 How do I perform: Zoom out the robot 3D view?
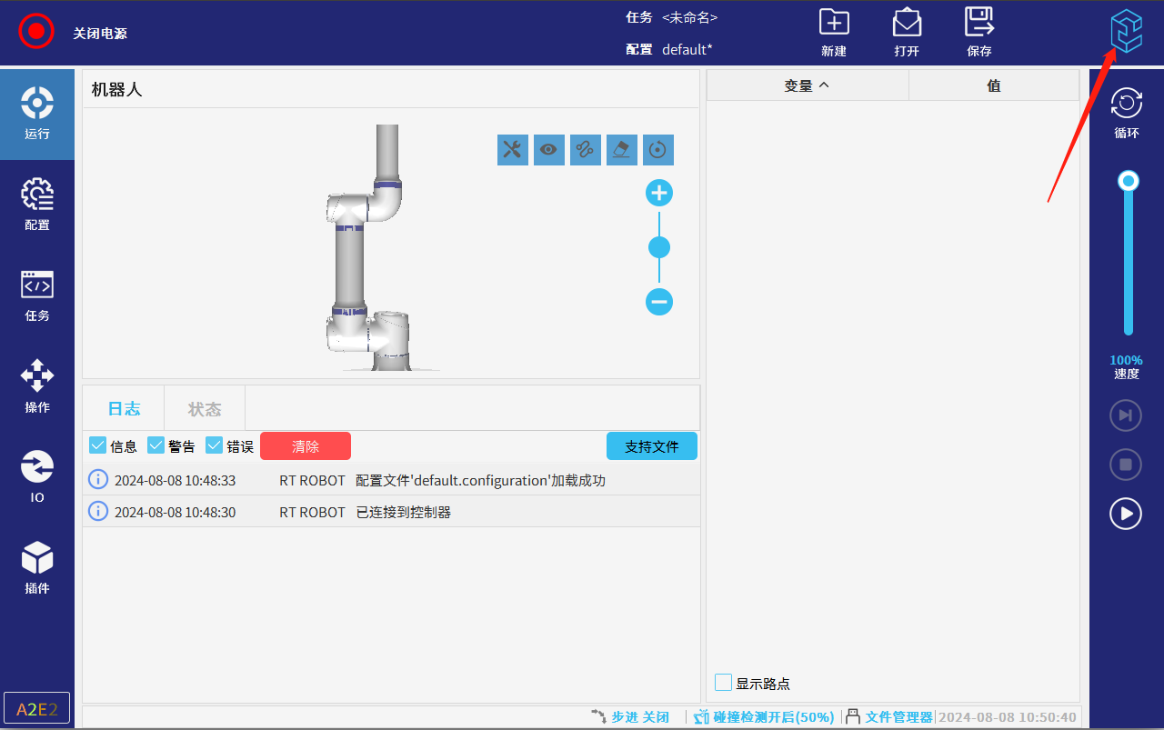coord(659,302)
